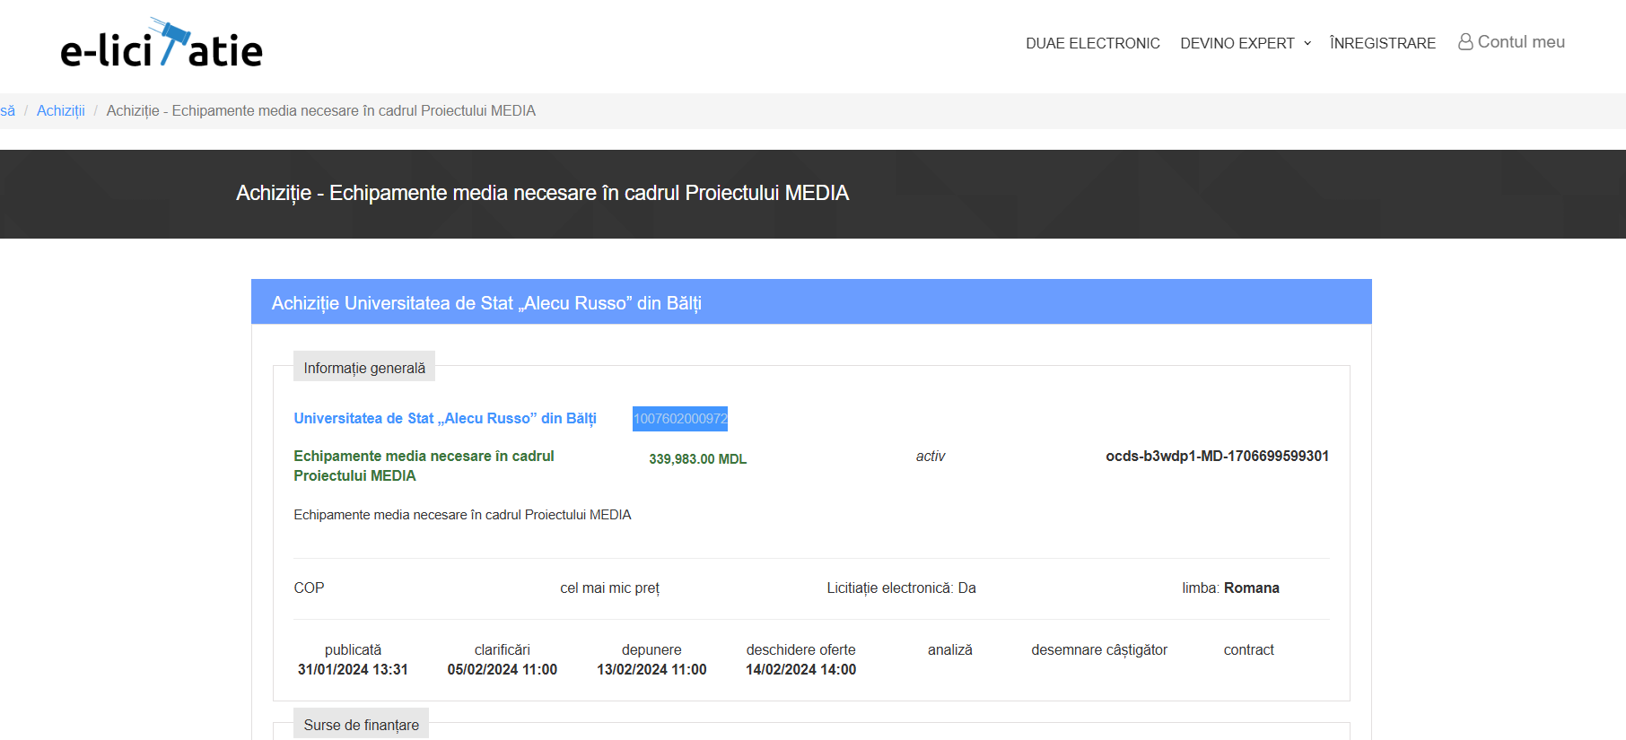The width and height of the screenshot is (1626, 740).
Task: Click the e-licitatie gavel logo
Action: [x=162, y=43]
